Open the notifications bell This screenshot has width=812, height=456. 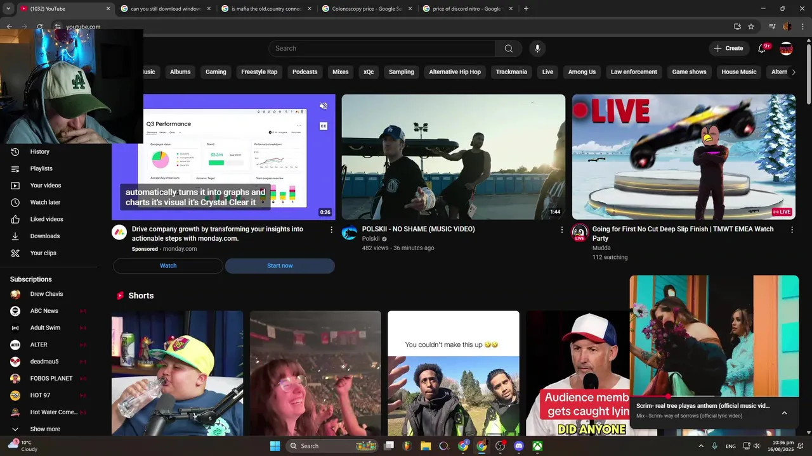pyautogui.click(x=763, y=48)
